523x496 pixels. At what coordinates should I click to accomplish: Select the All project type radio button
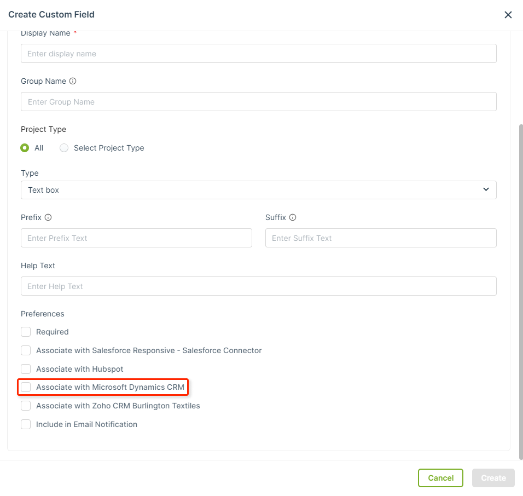(x=24, y=148)
